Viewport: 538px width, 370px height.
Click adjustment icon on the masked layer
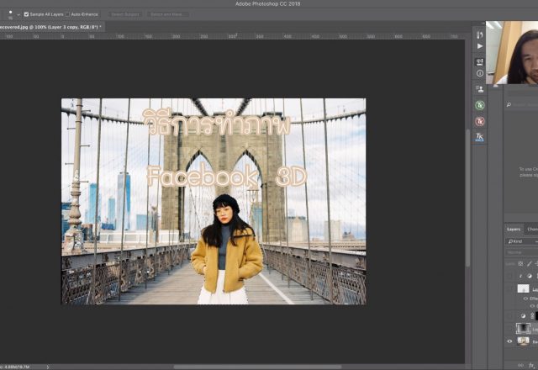tap(523, 316)
